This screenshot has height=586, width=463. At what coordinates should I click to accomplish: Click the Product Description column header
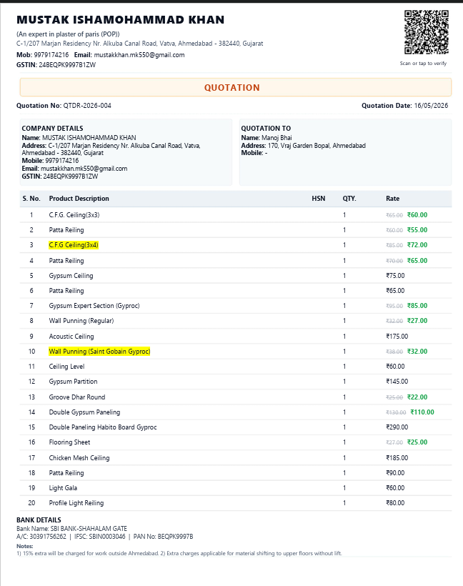[x=79, y=199]
